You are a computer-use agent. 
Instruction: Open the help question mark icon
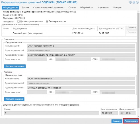point(130,2)
